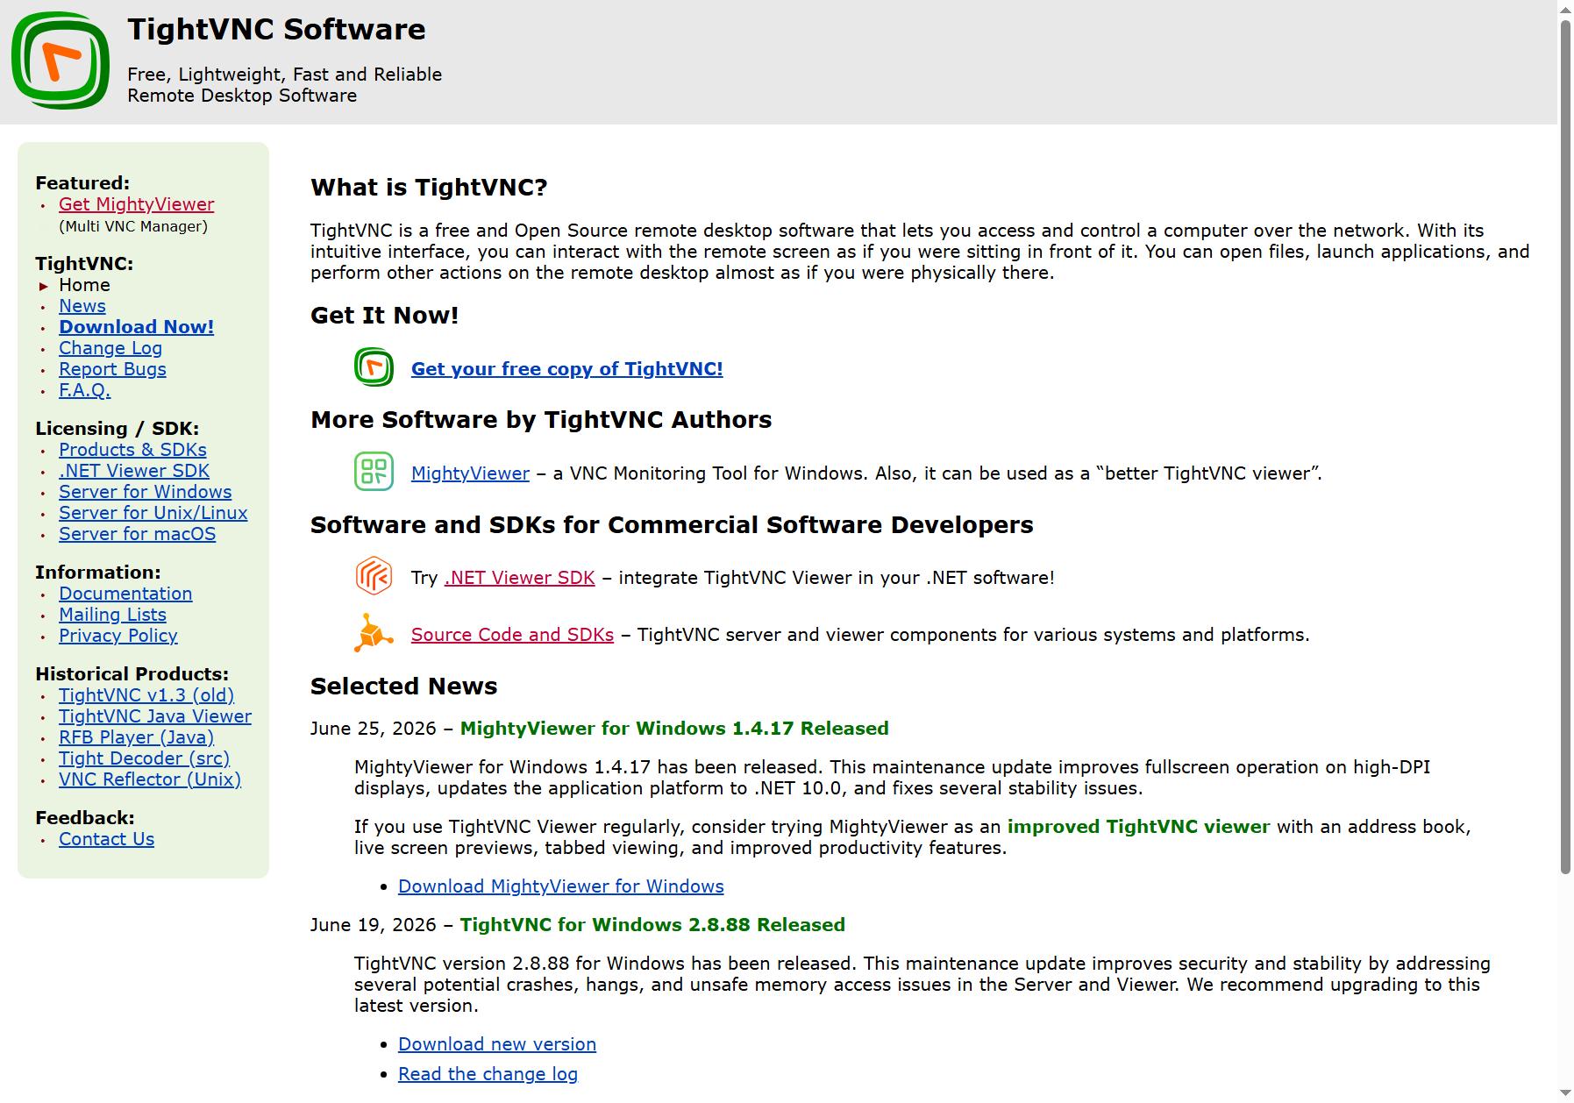Open Read the change log link
The width and height of the screenshot is (1574, 1103).
click(x=488, y=1074)
